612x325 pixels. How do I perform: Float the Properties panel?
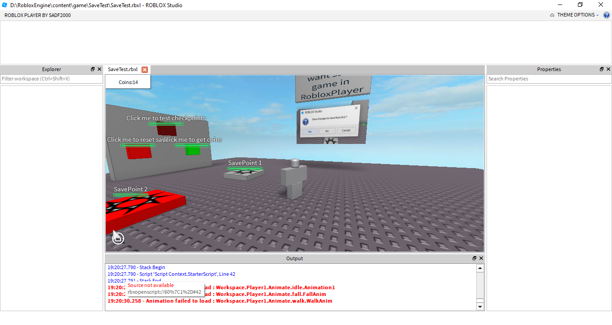602,69
